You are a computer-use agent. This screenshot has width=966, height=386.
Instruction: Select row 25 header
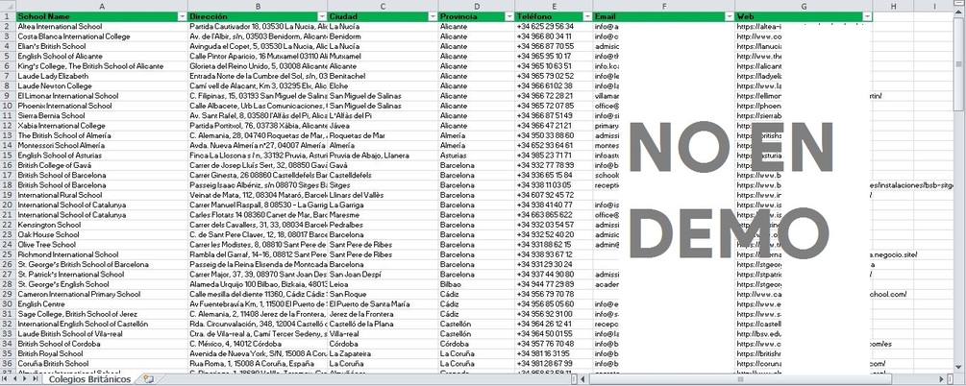pos(8,254)
